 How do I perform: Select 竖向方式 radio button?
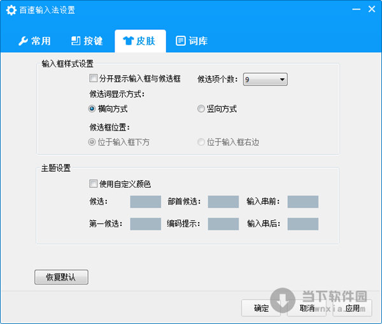click(x=201, y=109)
